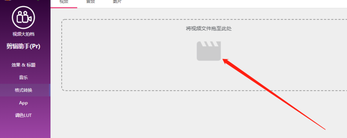The image size is (347, 138).
Task: Switch to the 视频 tab
Action: click(x=64, y=2)
